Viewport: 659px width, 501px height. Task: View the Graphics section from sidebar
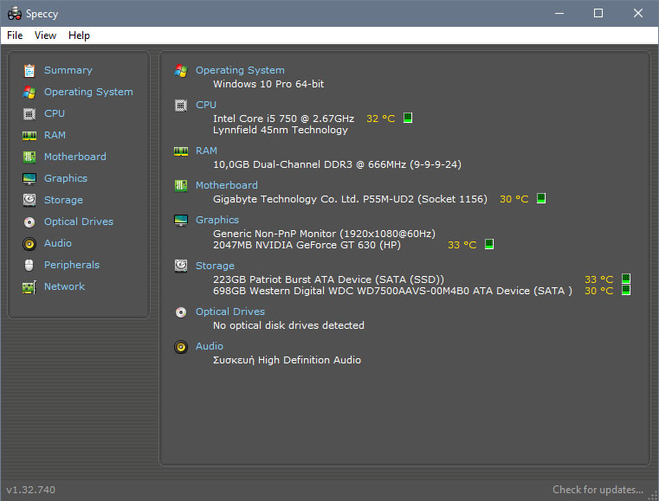point(66,178)
